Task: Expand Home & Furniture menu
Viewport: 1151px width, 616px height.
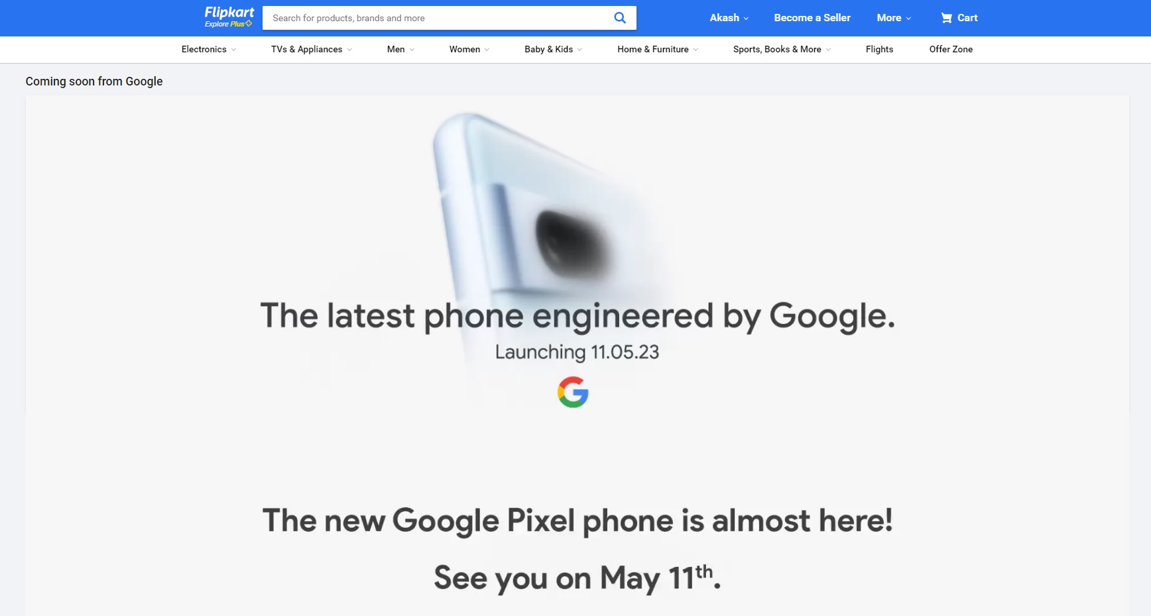Action: pyautogui.click(x=658, y=49)
